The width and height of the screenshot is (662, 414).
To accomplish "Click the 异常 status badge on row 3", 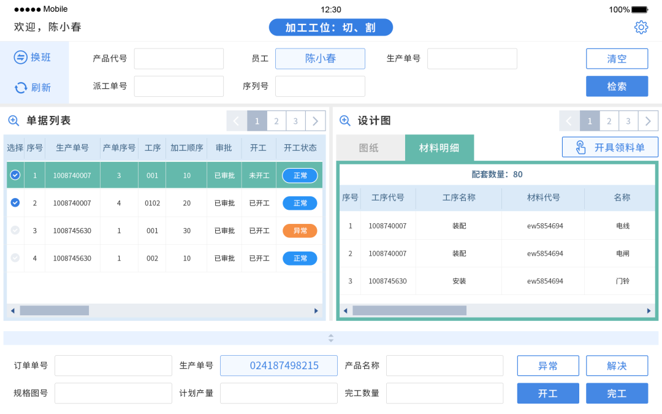I will pyautogui.click(x=299, y=231).
